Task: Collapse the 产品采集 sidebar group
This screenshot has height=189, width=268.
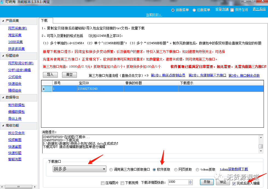Action: coord(3,21)
